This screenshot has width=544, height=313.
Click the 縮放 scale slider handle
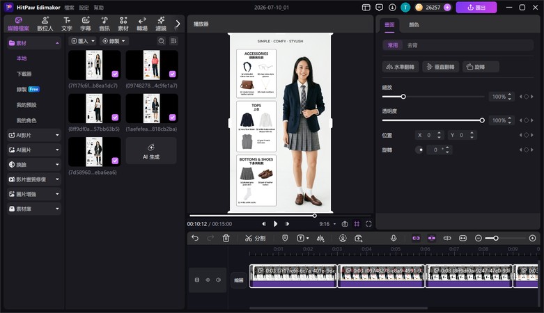(403, 97)
